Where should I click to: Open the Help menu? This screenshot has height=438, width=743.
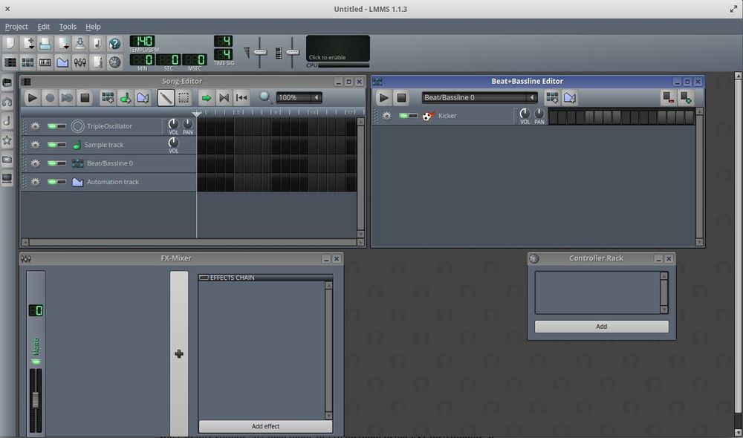(93, 26)
